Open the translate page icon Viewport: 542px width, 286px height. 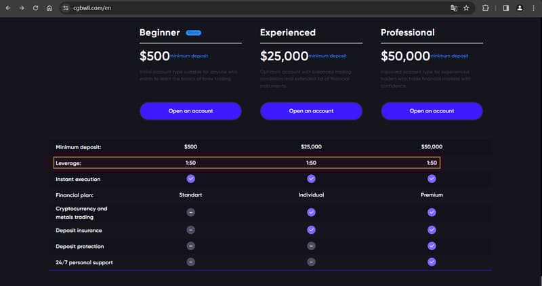(x=453, y=8)
